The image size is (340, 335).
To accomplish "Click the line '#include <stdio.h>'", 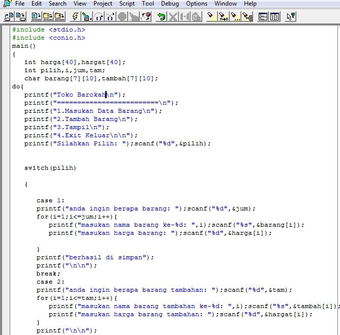I will (x=49, y=29).
